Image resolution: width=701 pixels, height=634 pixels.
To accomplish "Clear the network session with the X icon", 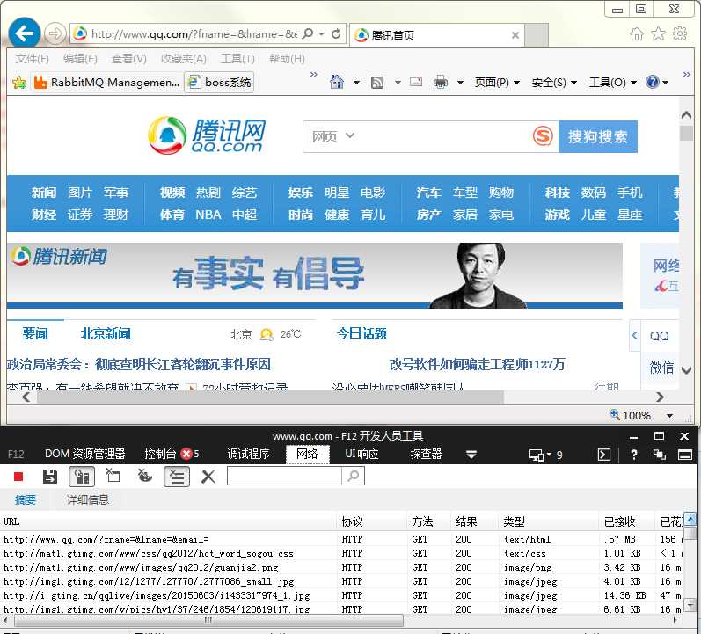I will [208, 477].
